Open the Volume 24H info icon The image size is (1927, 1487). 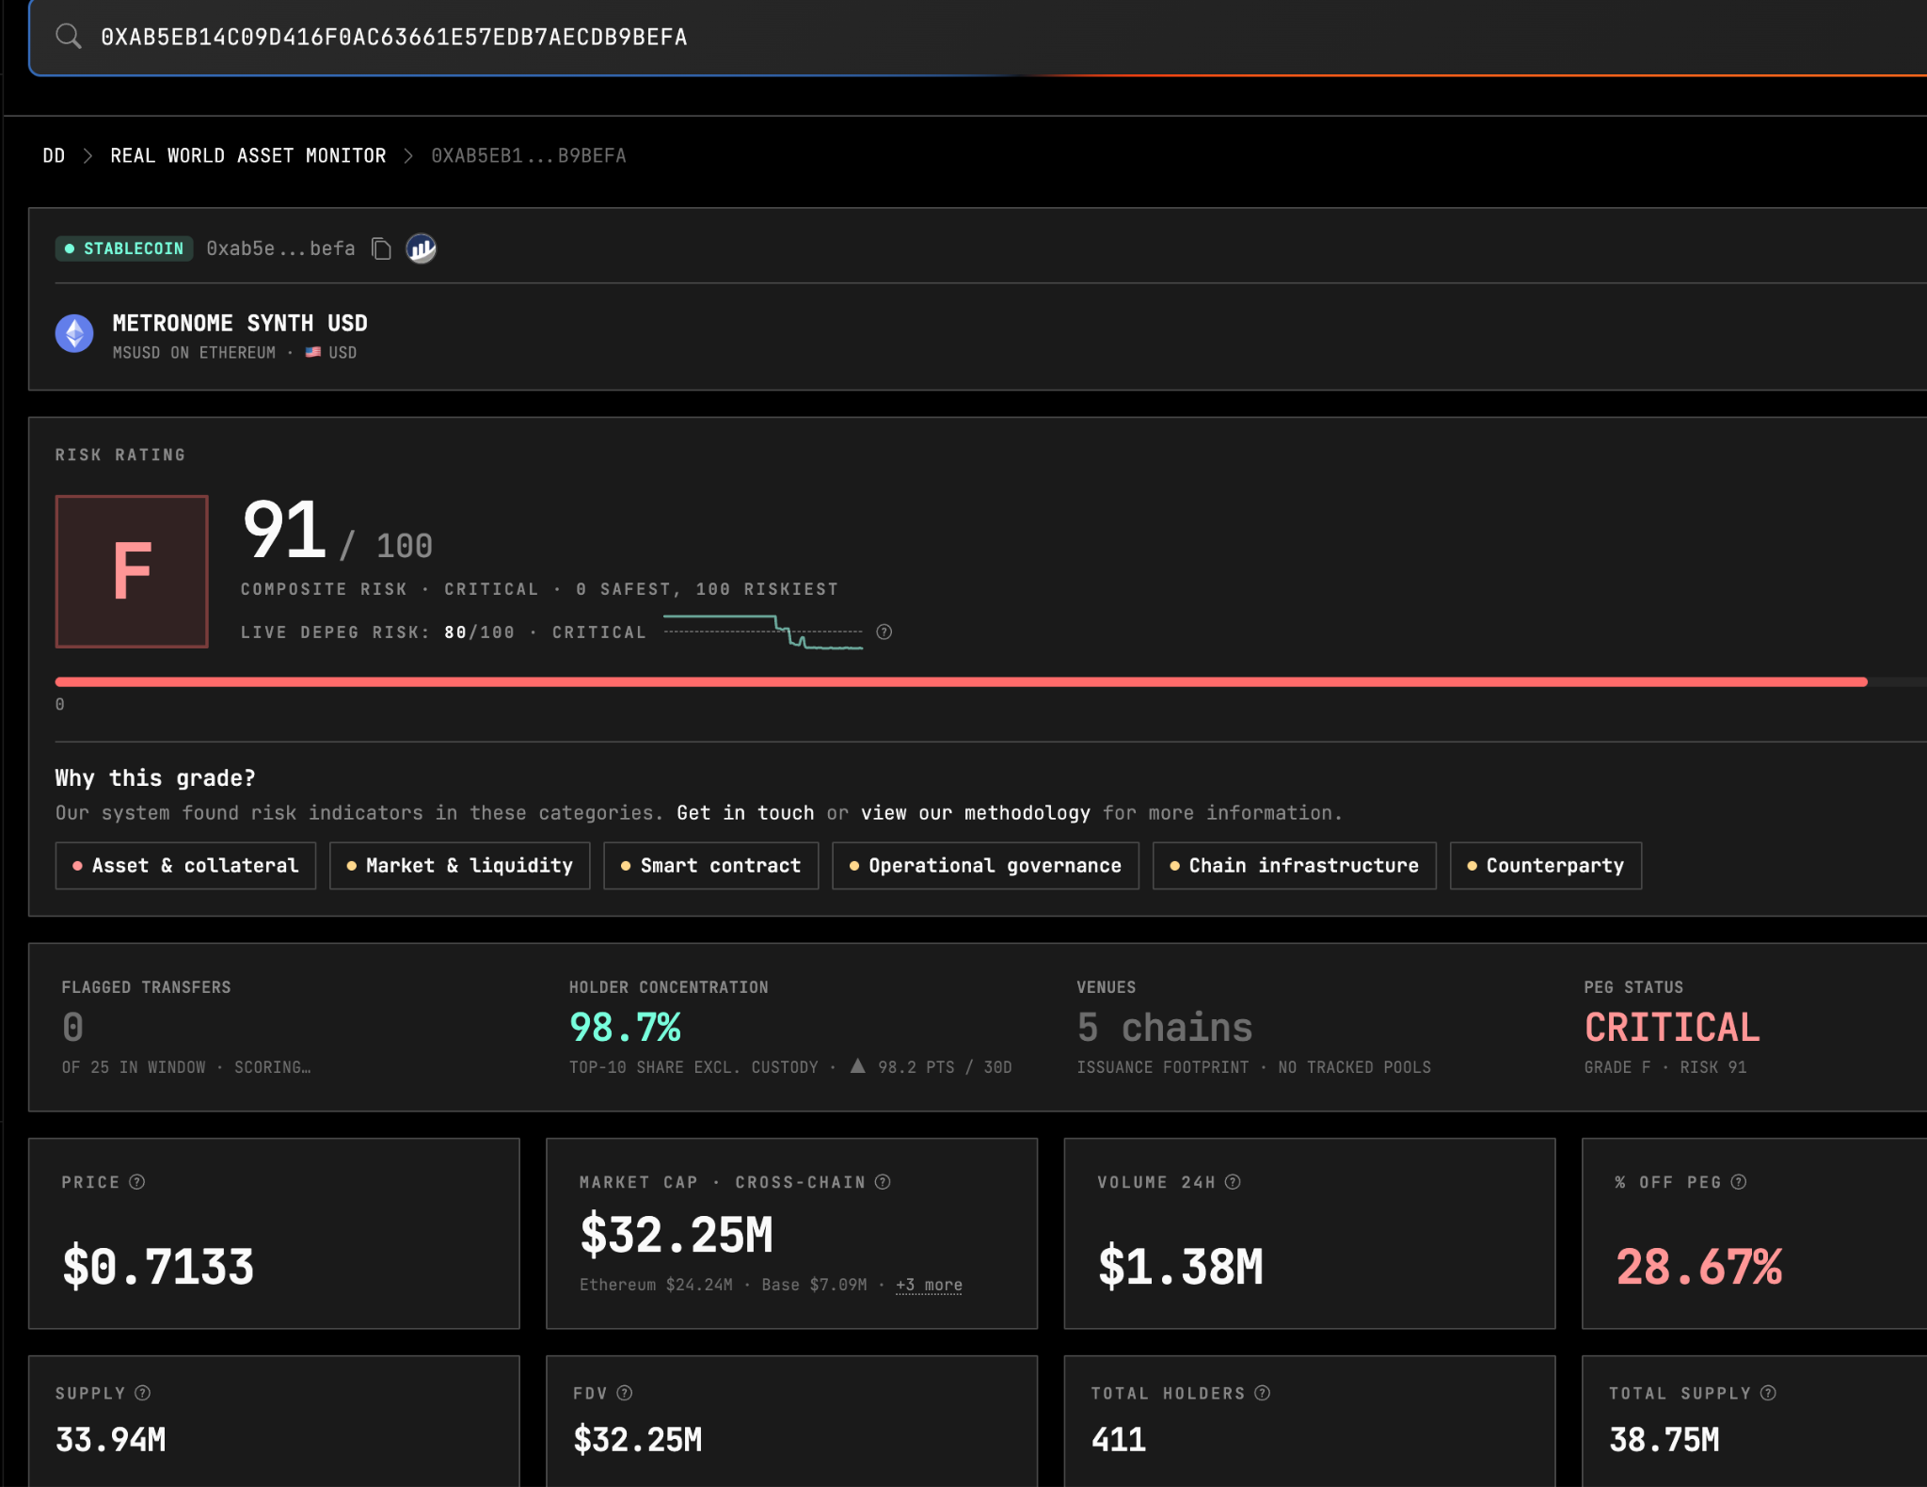pos(1233,1182)
